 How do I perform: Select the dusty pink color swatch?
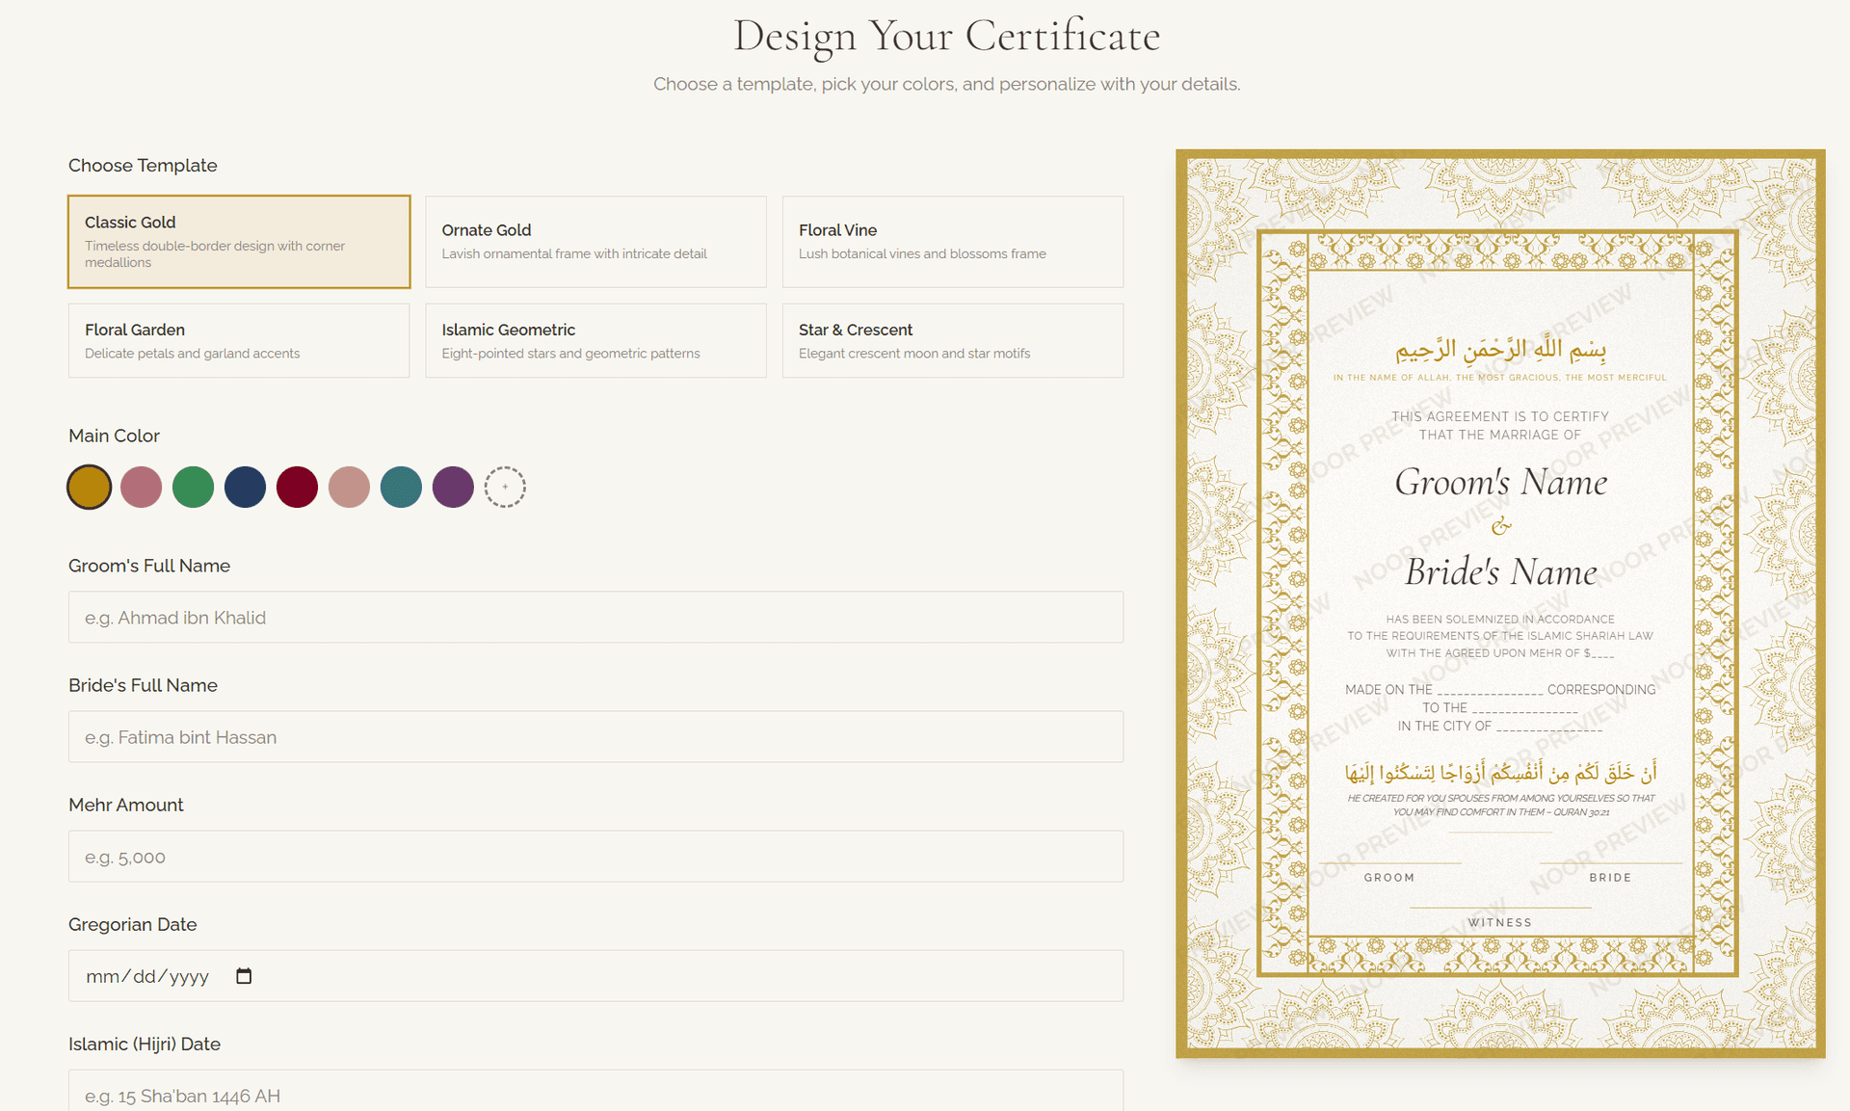point(141,487)
